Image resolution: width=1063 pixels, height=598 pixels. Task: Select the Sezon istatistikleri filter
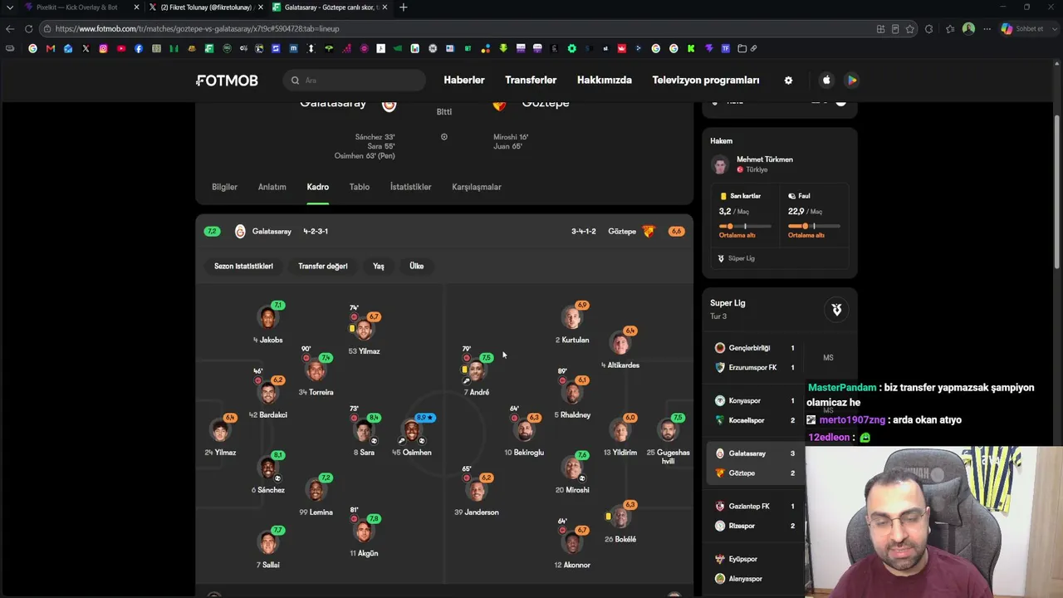[x=243, y=267]
